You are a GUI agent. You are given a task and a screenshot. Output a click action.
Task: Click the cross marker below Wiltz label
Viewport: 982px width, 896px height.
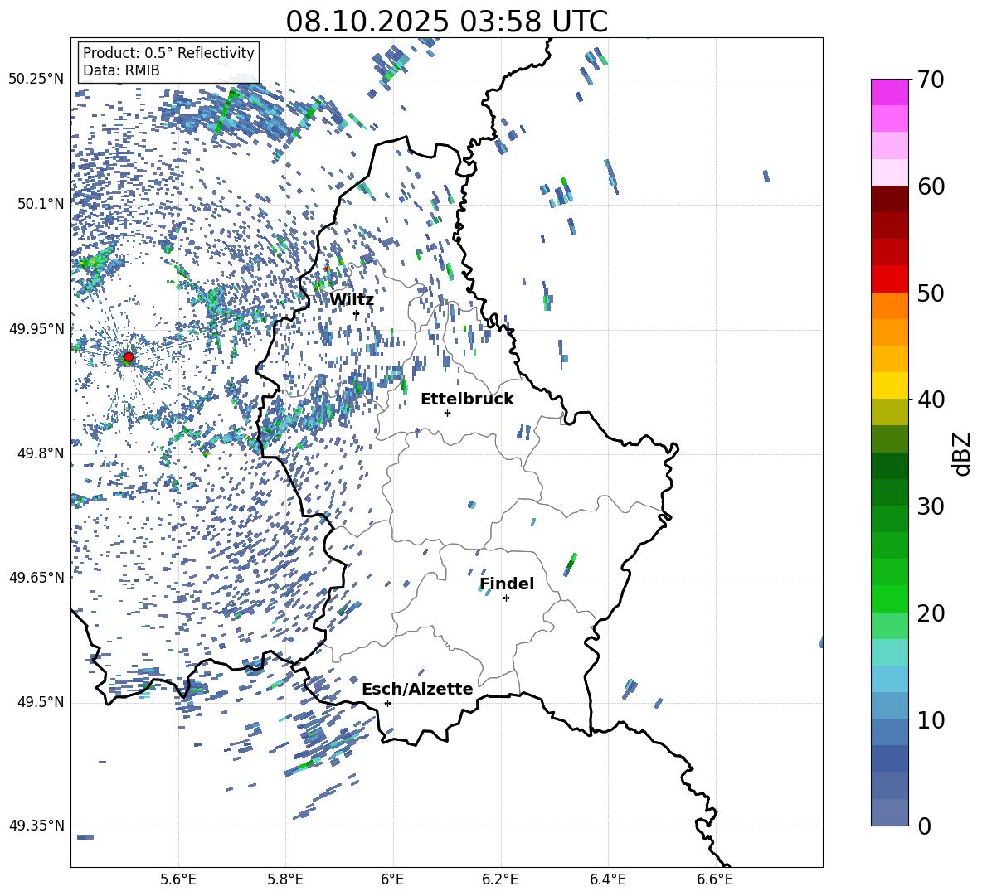point(356,313)
